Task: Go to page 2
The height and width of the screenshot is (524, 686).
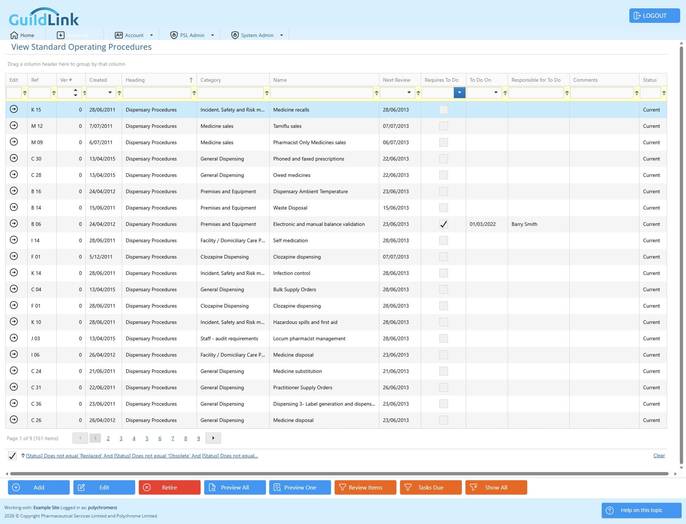Action: 108,438
